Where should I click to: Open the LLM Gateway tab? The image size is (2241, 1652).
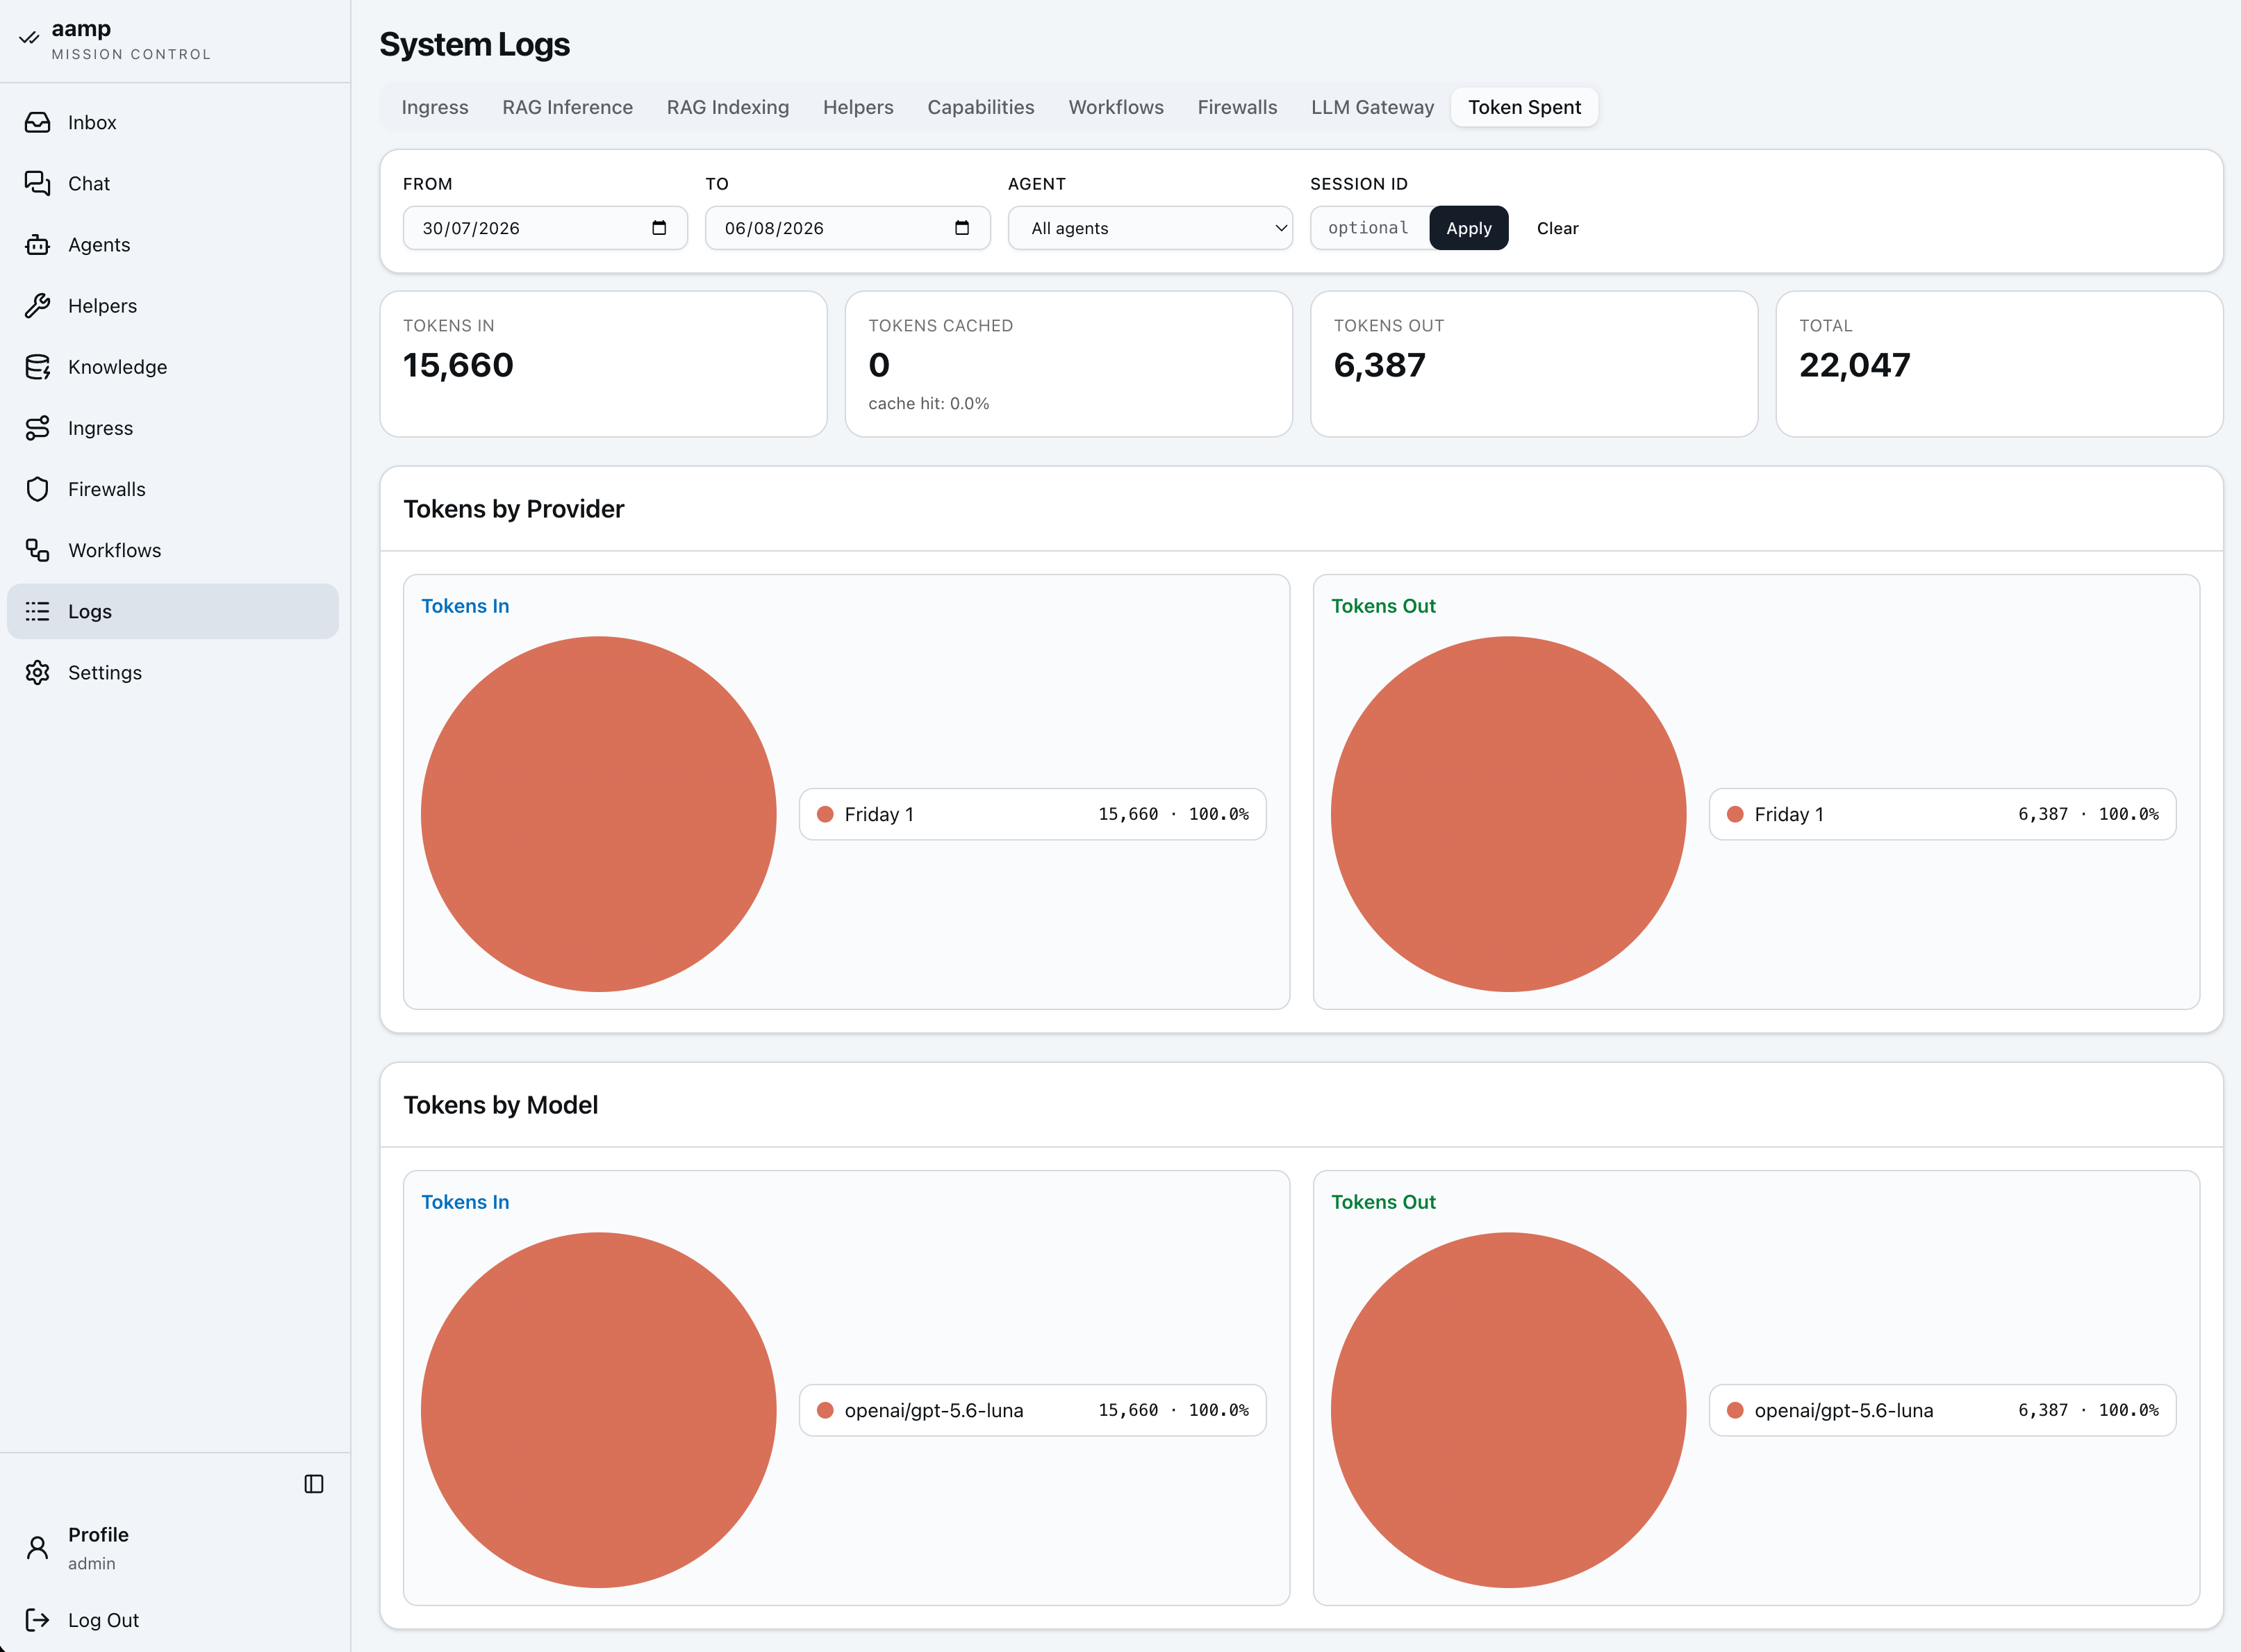(1372, 107)
